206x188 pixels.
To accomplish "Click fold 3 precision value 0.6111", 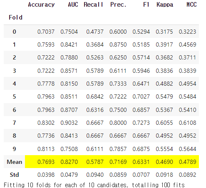I will 118,71.
